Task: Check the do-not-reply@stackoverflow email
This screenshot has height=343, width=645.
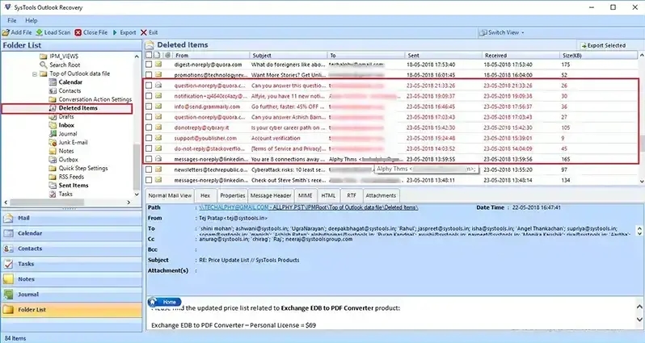Action: coord(149,148)
